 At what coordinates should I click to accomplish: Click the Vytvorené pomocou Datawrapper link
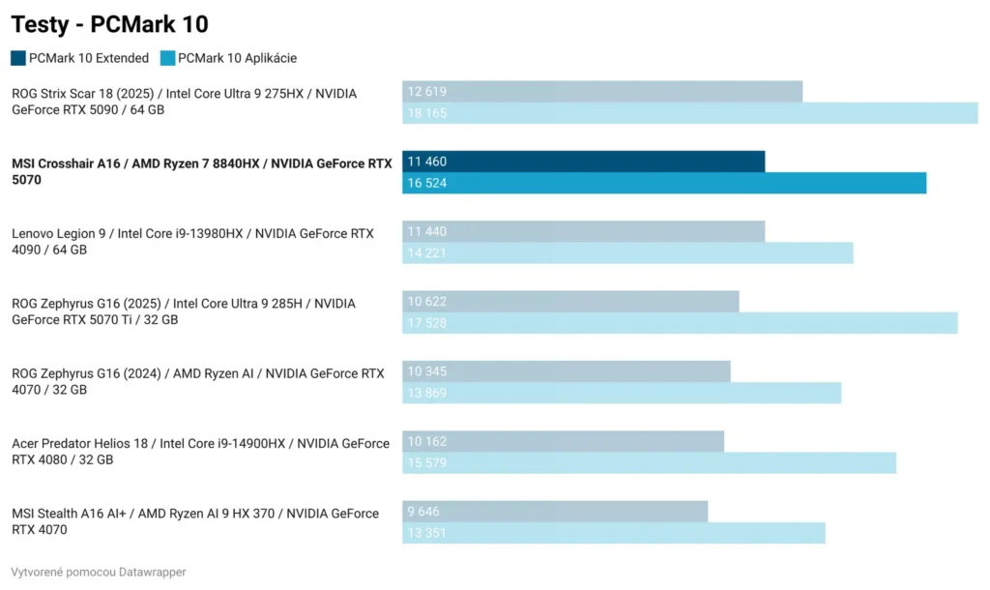(x=99, y=572)
